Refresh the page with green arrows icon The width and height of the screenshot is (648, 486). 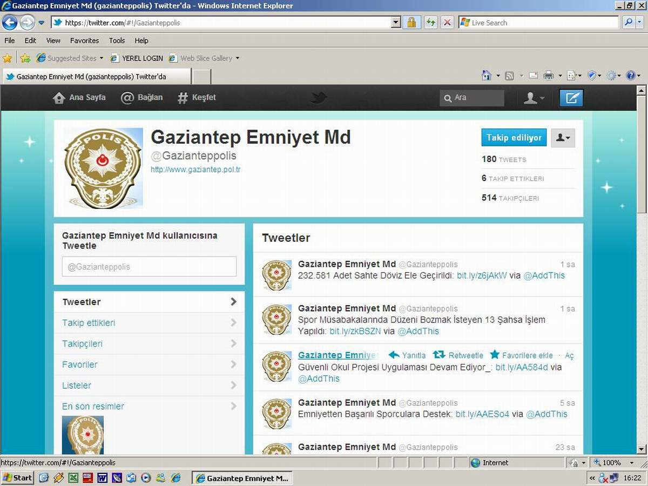pos(430,23)
